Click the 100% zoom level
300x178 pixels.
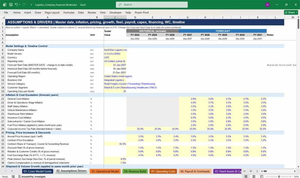[296, 176]
